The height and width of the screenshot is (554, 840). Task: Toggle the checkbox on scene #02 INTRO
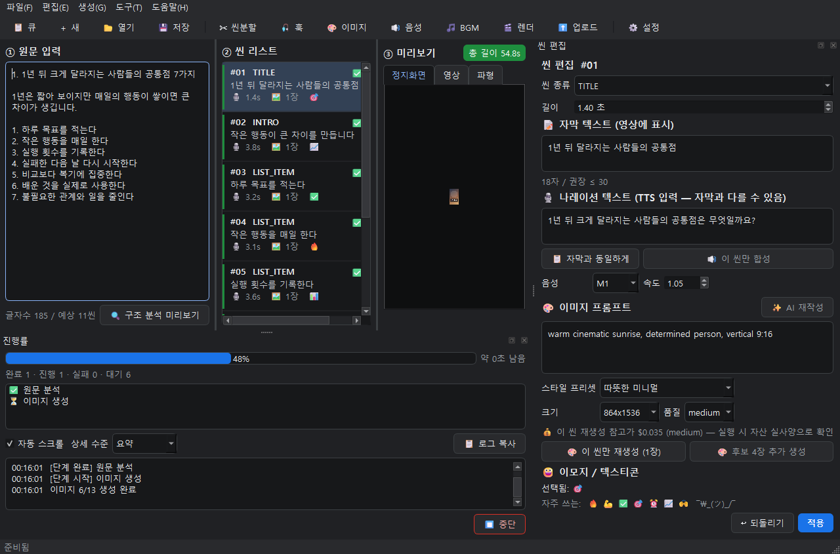coord(357,123)
